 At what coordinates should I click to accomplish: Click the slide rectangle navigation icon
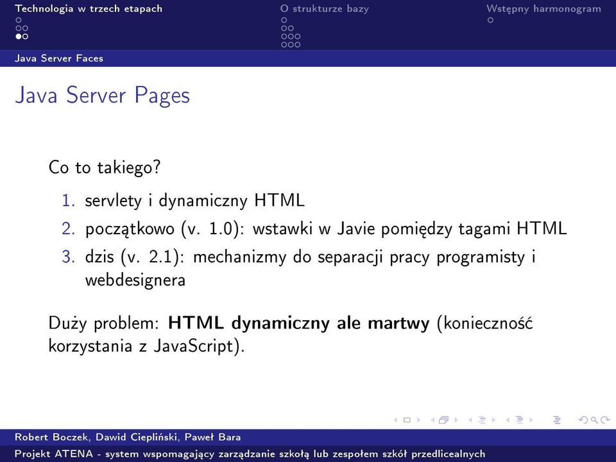click(x=407, y=420)
